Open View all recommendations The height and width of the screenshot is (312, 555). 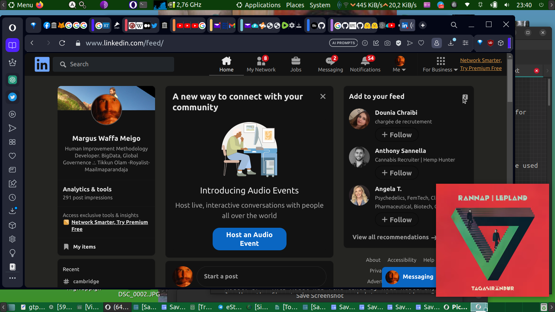pos(394,237)
